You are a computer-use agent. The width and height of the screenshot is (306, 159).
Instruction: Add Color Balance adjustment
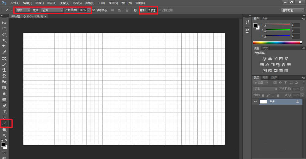[x=267, y=65]
